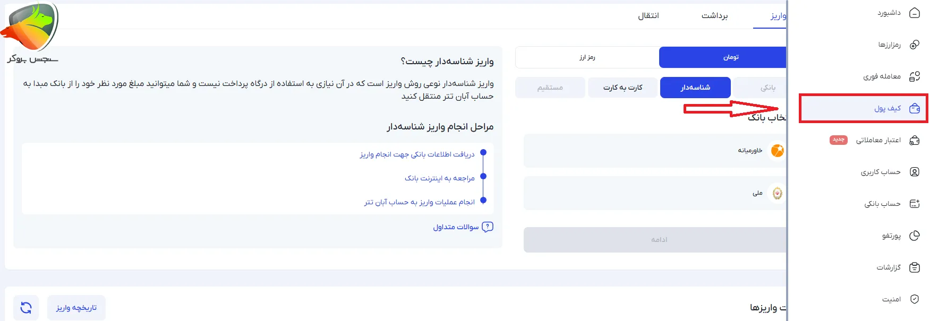930x321 pixels.
Task: Open the داشبورد dashboard icon in sidebar
Action: coord(915,13)
